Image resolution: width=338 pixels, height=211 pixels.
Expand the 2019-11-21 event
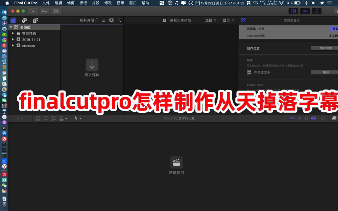click(x=13, y=39)
